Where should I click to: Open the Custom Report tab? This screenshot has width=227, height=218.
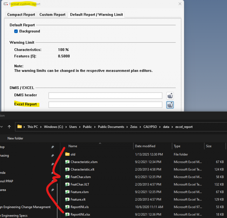[x=53, y=15]
